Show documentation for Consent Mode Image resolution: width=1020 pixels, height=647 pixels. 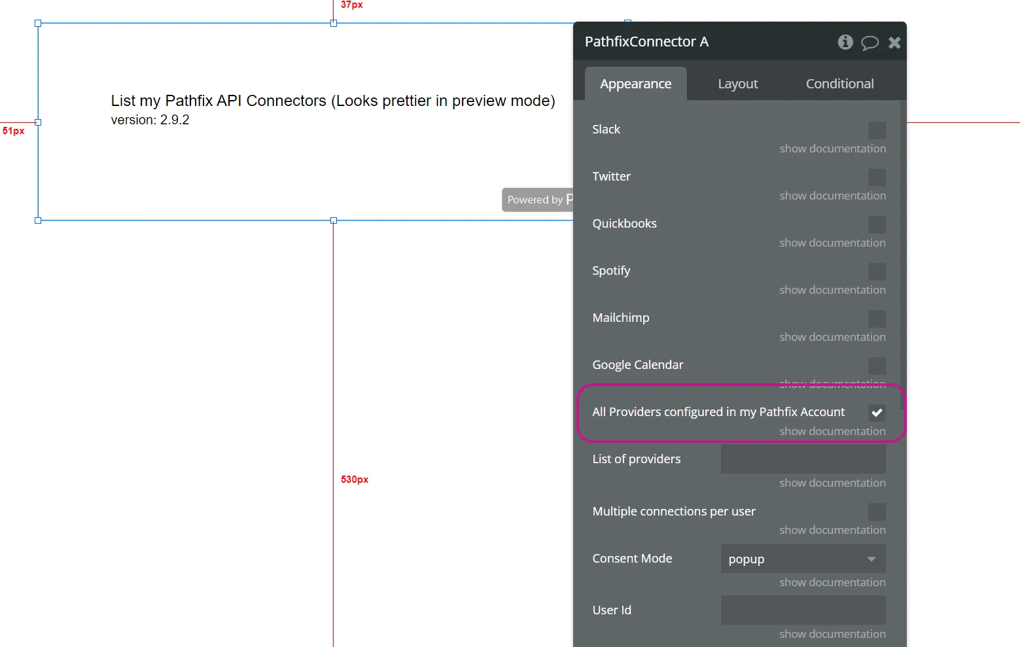point(833,582)
